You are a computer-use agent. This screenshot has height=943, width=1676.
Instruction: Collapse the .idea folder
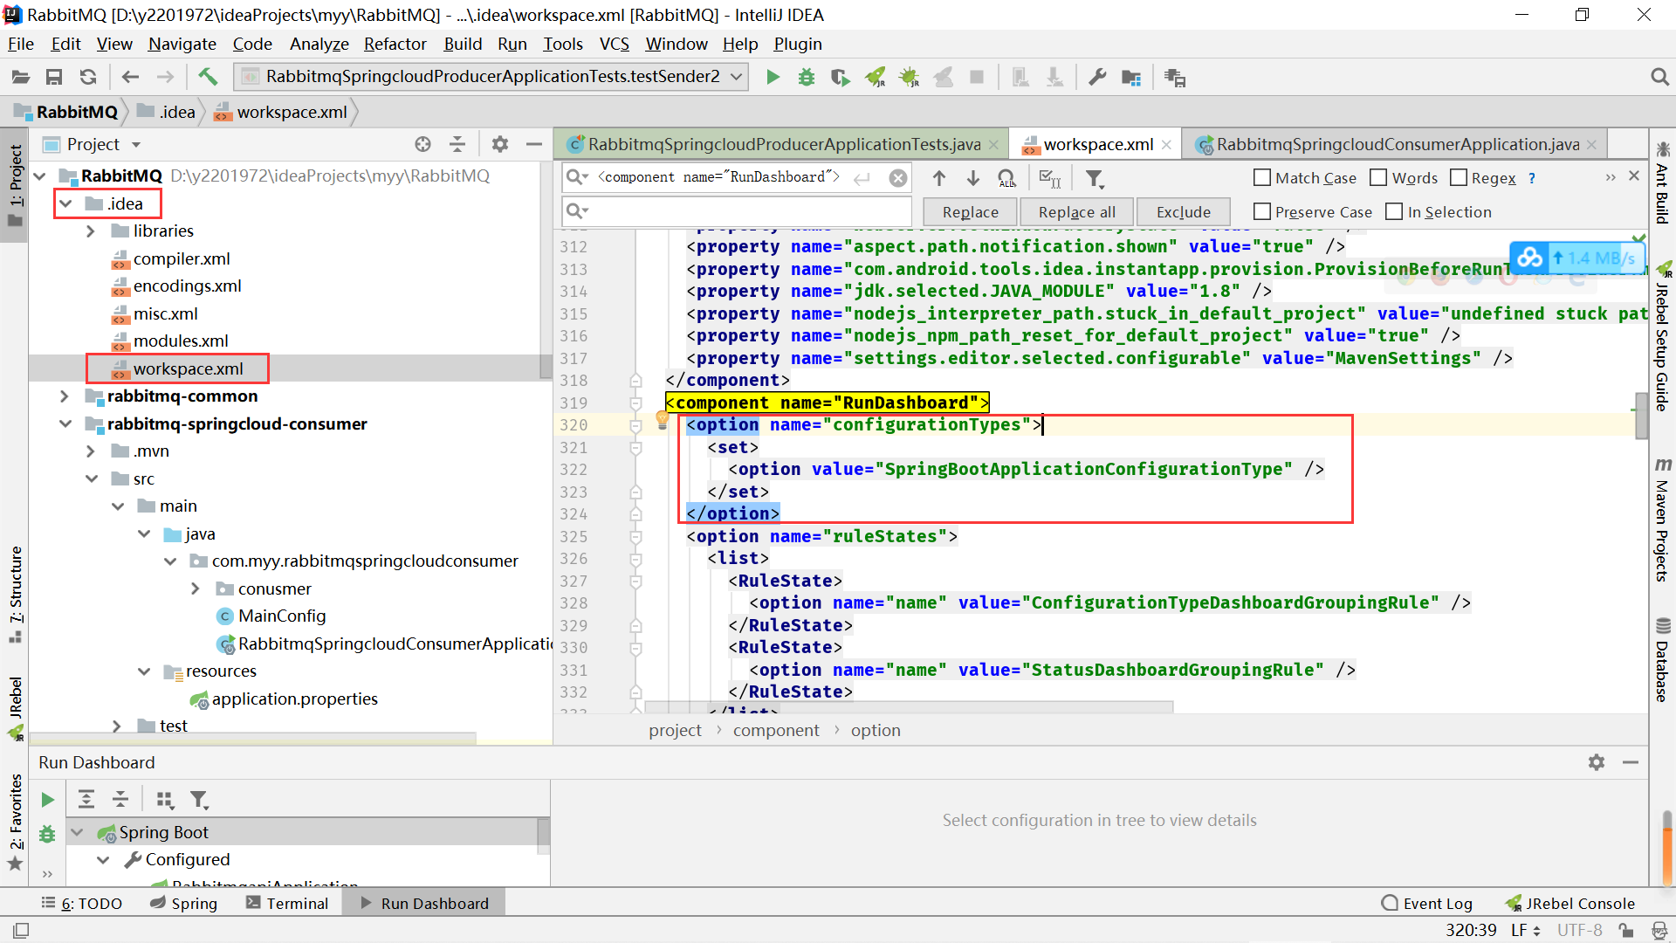(65, 203)
